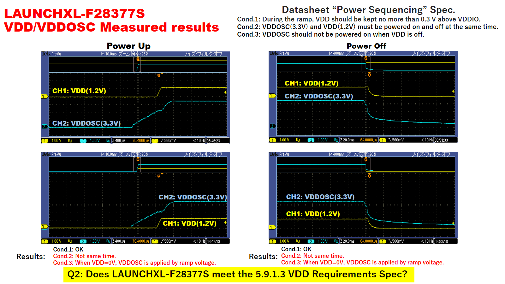Click "Cond.2: Not same time." result under Power Up
Image resolution: width=505 pixels, height=284 pixels.
tap(85, 256)
